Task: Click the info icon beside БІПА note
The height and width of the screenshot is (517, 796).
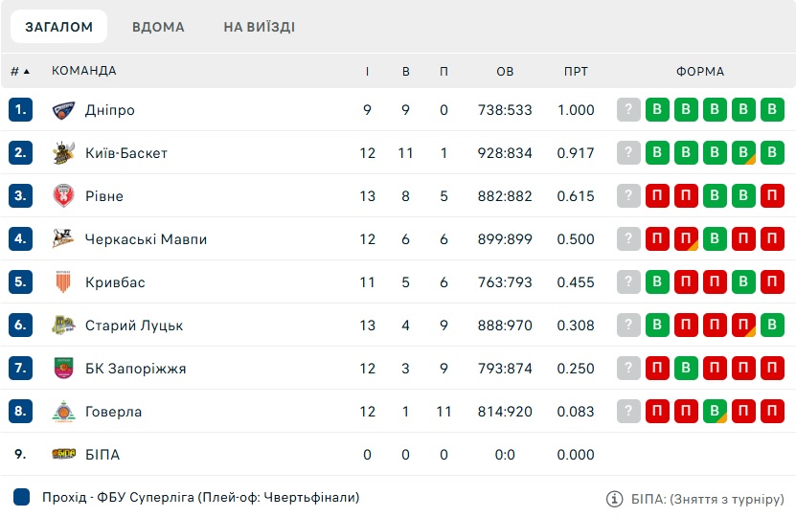Action: pos(614,499)
